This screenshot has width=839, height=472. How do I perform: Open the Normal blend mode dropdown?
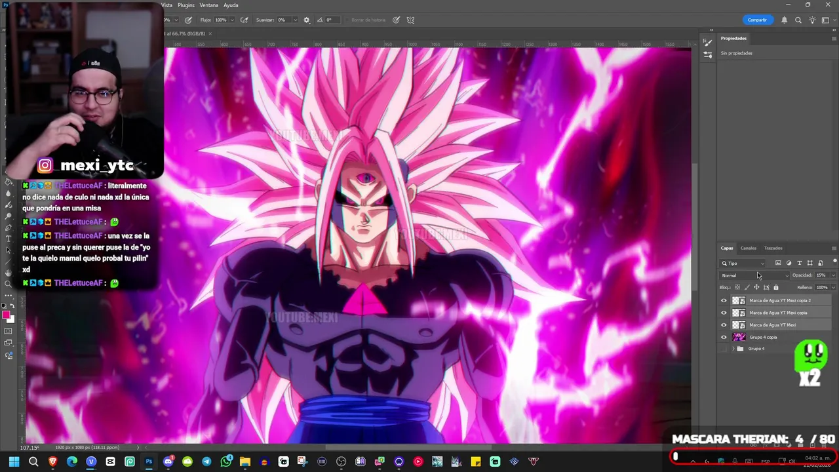click(754, 275)
